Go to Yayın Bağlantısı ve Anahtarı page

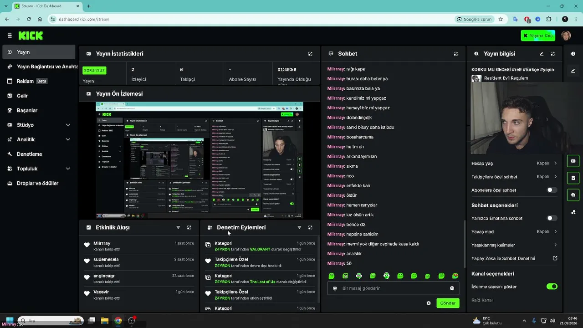pyautogui.click(x=39, y=67)
